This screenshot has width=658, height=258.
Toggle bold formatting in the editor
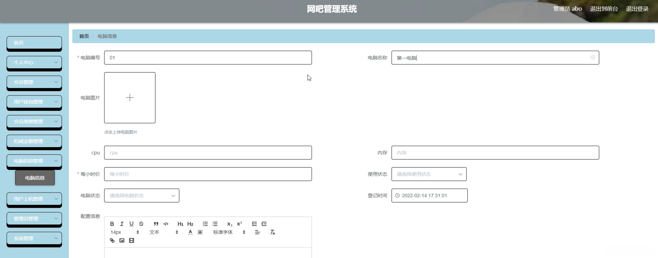click(x=112, y=224)
